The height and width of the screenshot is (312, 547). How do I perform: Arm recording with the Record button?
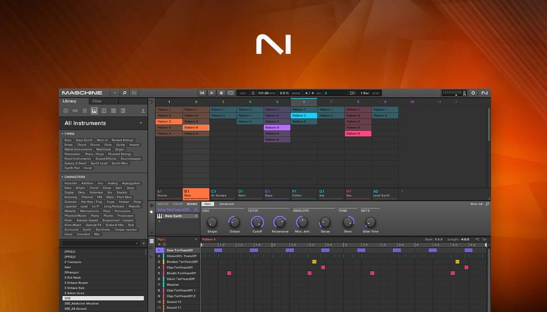tap(221, 93)
